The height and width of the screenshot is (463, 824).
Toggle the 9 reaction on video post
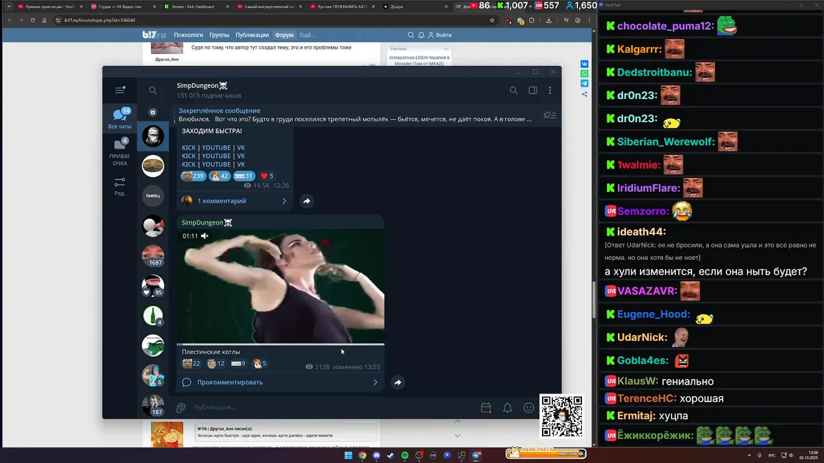click(238, 363)
